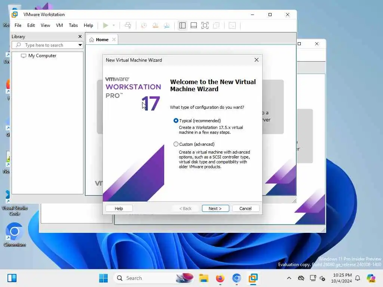
Task: Open the View menu
Action: [45, 25]
